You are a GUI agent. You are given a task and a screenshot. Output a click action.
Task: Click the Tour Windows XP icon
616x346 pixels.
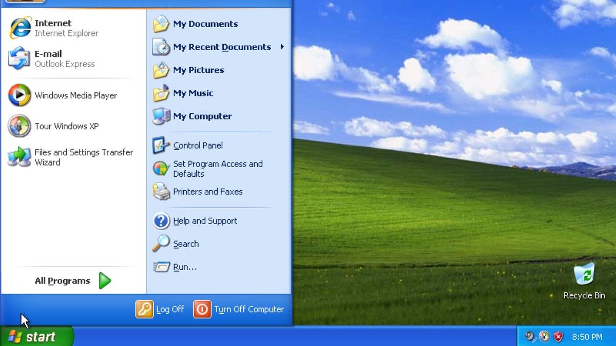pyautogui.click(x=20, y=126)
